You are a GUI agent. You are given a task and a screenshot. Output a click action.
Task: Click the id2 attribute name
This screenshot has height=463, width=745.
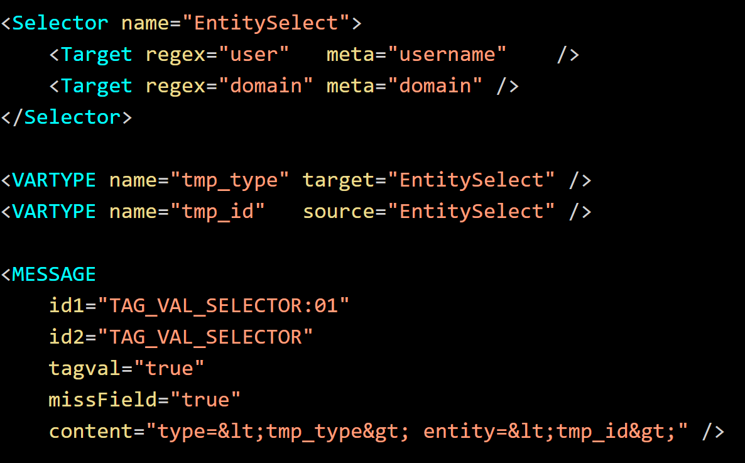(x=66, y=337)
